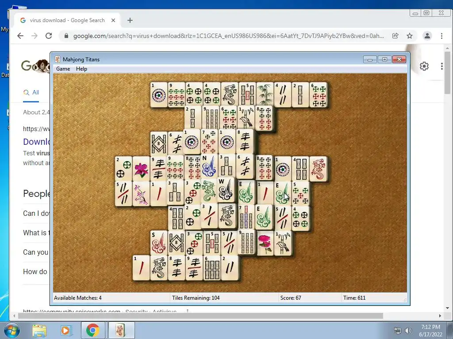453x339 pixels.
Task: Click the 'Tiles Remaining: 104' status text
Action: 196,298
